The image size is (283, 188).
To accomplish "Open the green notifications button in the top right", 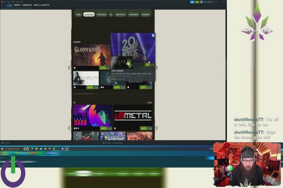I will click(197, 2).
